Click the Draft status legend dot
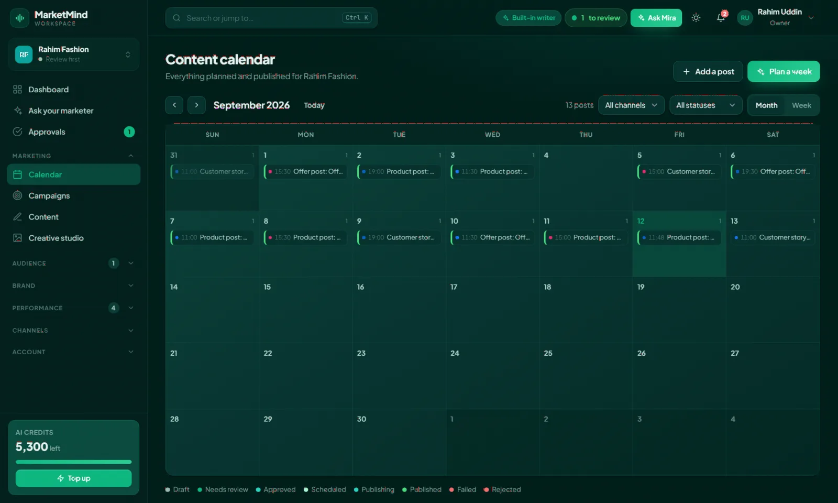838x503 pixels. pos(168,490)
